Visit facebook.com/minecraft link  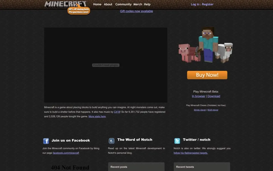(x=66, y=153)
